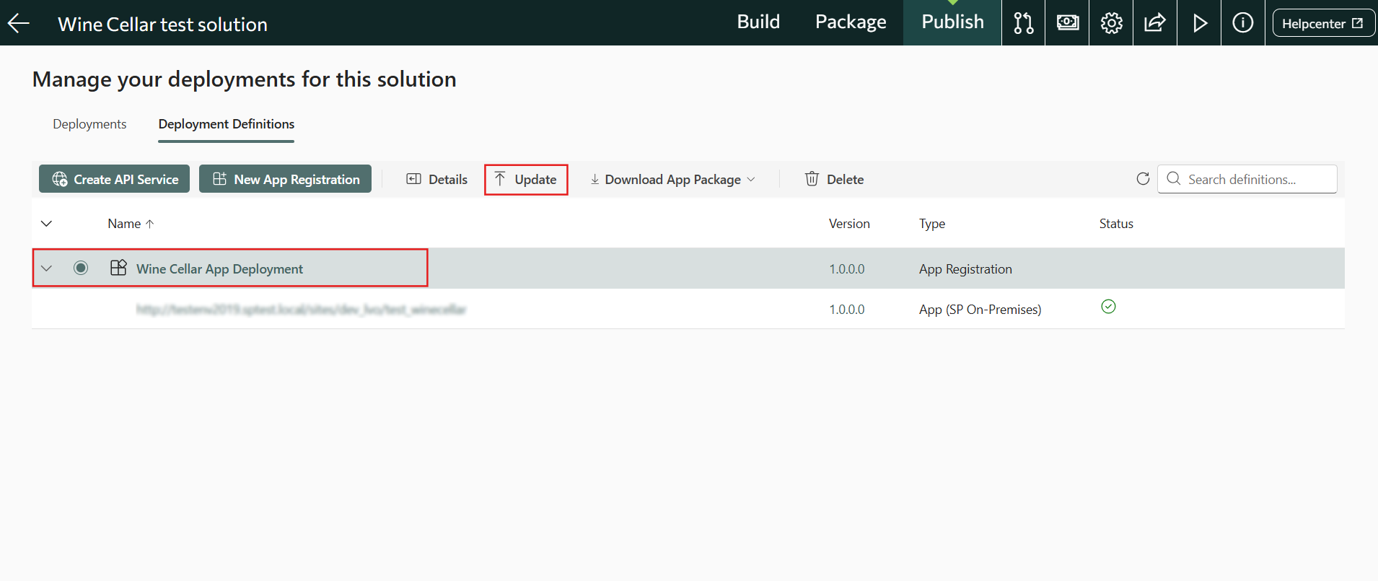Toggle the collapse-all chevron in table header

coord(47,224)
